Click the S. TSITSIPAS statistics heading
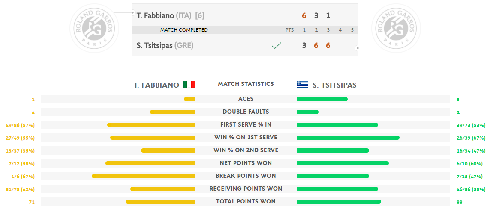The image size is (493, 221). (x=334, y=85)
